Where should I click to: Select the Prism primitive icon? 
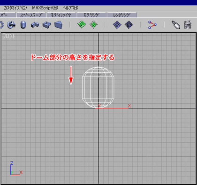pyautogui.click(x=58, y=25)
